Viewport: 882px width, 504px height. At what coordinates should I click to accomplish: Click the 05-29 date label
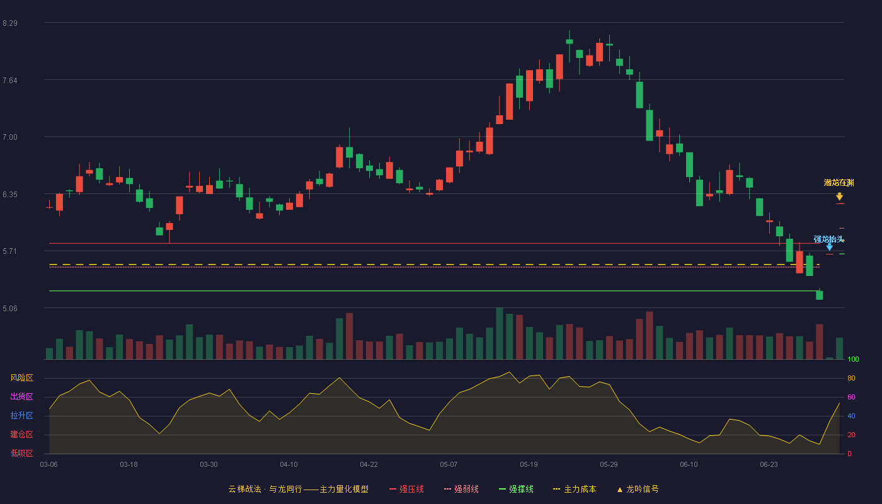tap(609, 464)
